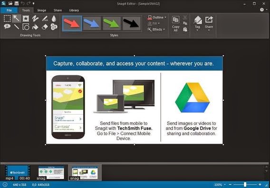Click the Paste clipboard icon

click(x=185, y=29)
